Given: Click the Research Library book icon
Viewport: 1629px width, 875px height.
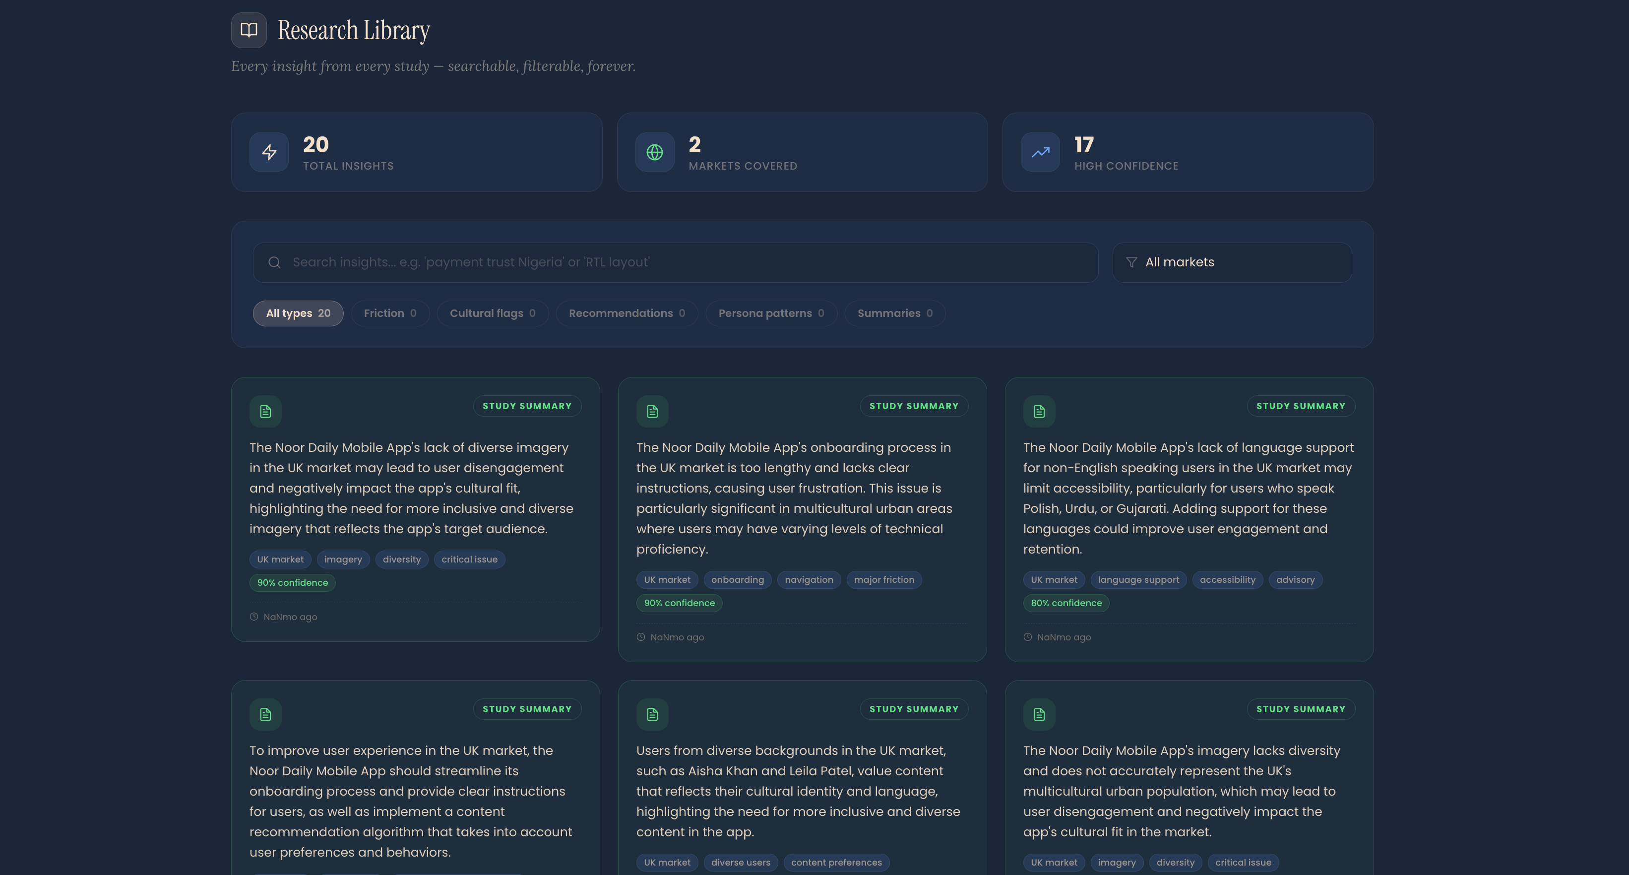Looking at the screenshot, I should [249, 30].
